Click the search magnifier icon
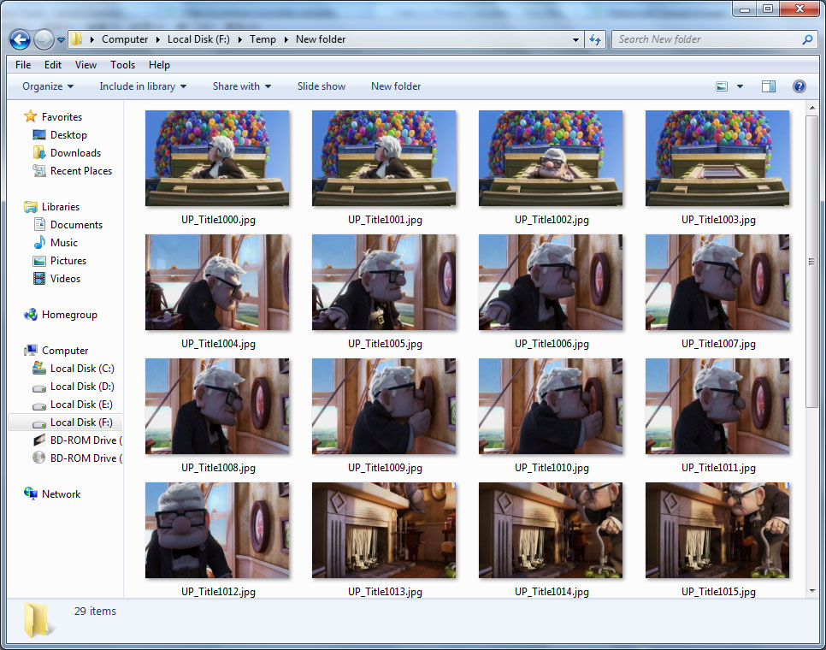This screenshot has height=650, width=826. (807, 39)
